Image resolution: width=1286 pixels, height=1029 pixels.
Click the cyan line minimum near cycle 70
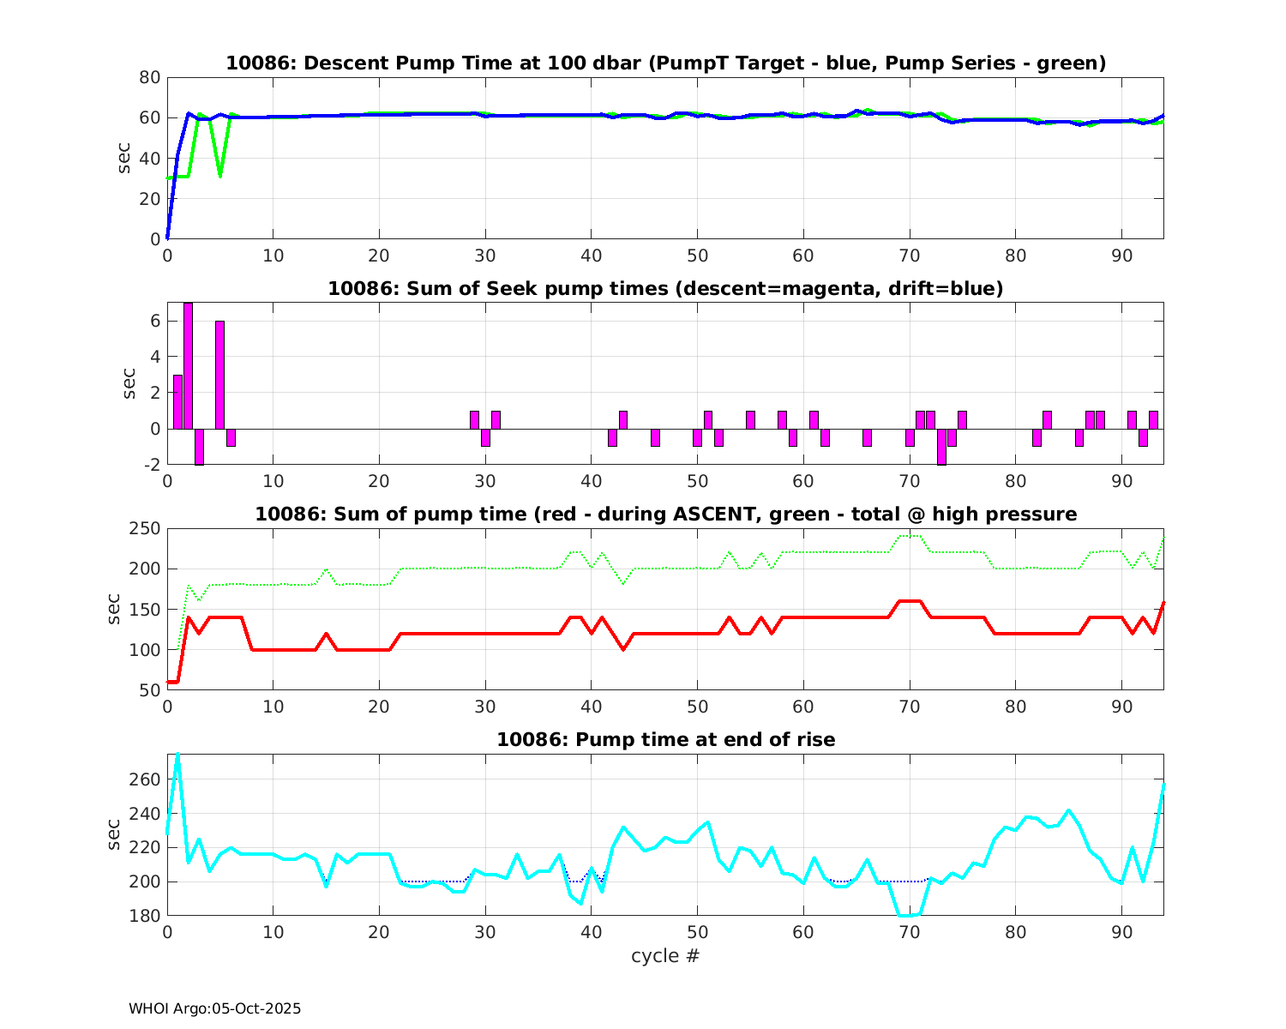(x=909, y=915)
